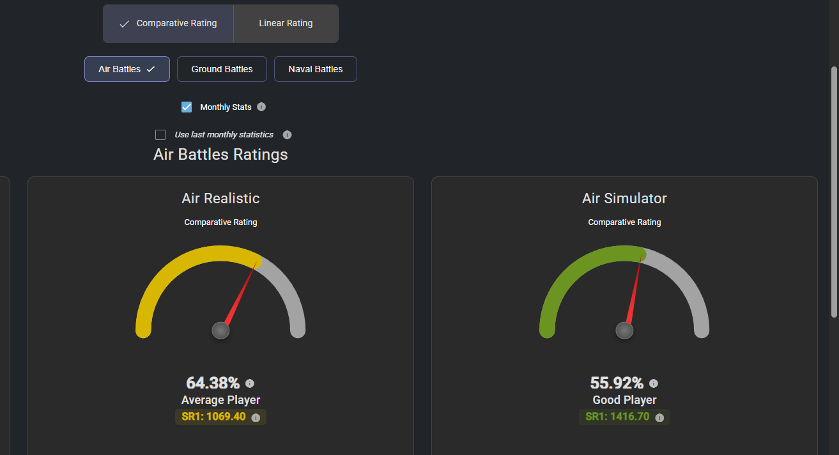Click the Air Realistic card title
This screenshot has width=839, height=455.
point(220,198)
